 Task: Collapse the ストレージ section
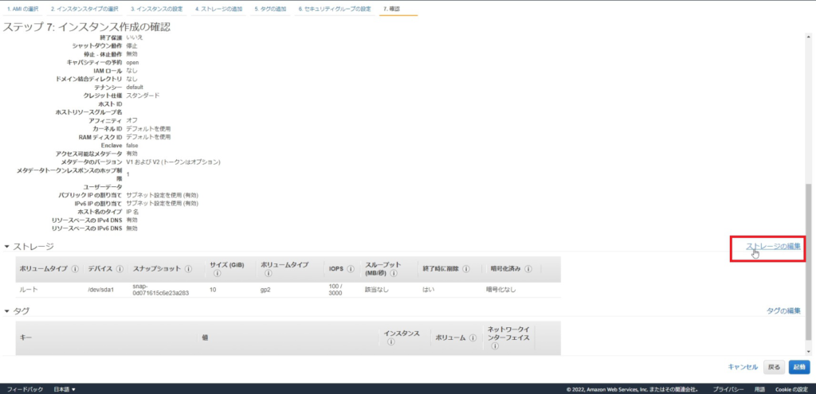(7, 247)
